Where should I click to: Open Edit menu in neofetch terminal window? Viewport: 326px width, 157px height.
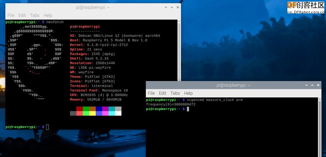[x=22, y=15]
